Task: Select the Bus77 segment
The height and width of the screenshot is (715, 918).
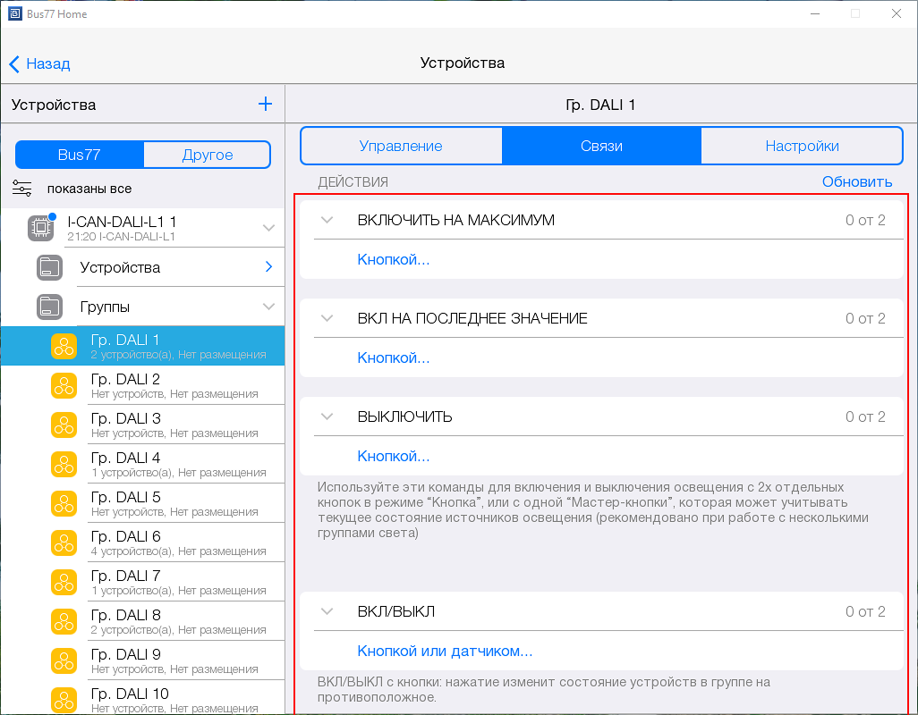Action: pyautogui.click(x=80, y=155)
